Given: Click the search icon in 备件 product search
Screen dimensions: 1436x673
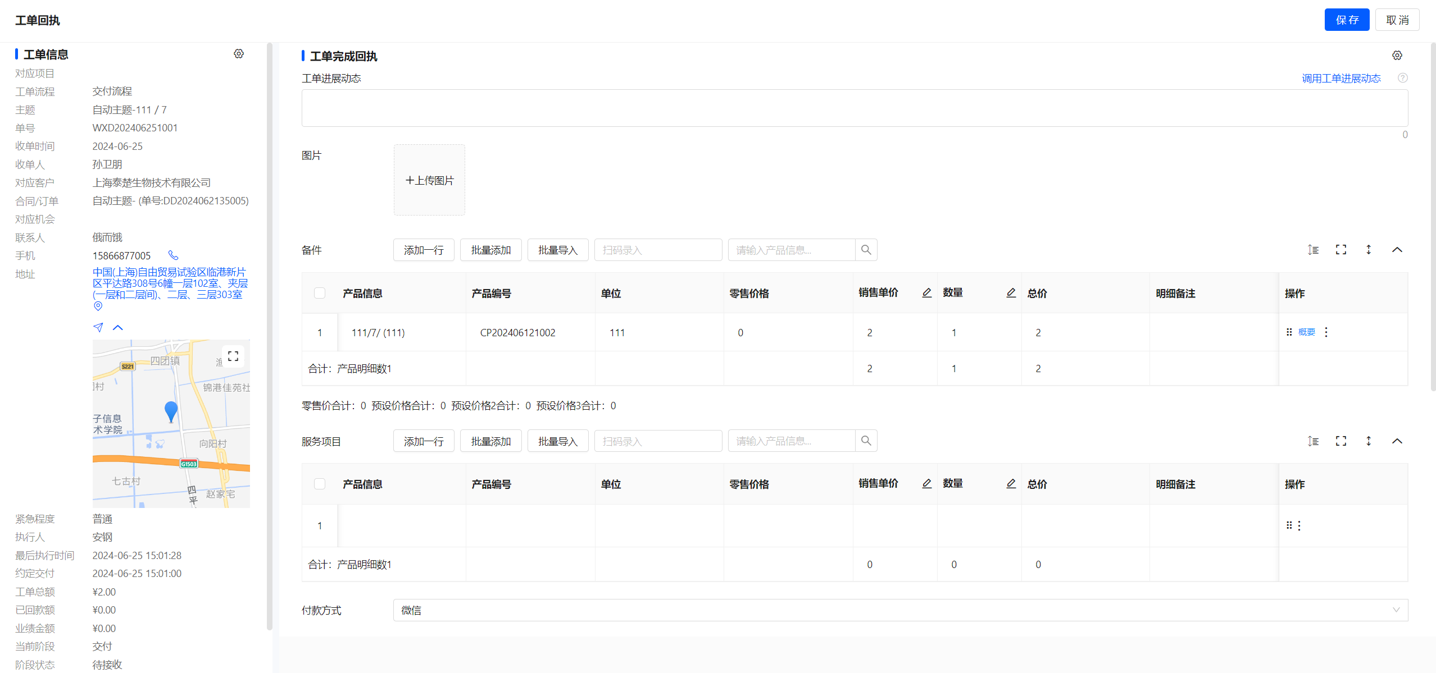Looking at the screenshot, I should click(x=866, y=250).
